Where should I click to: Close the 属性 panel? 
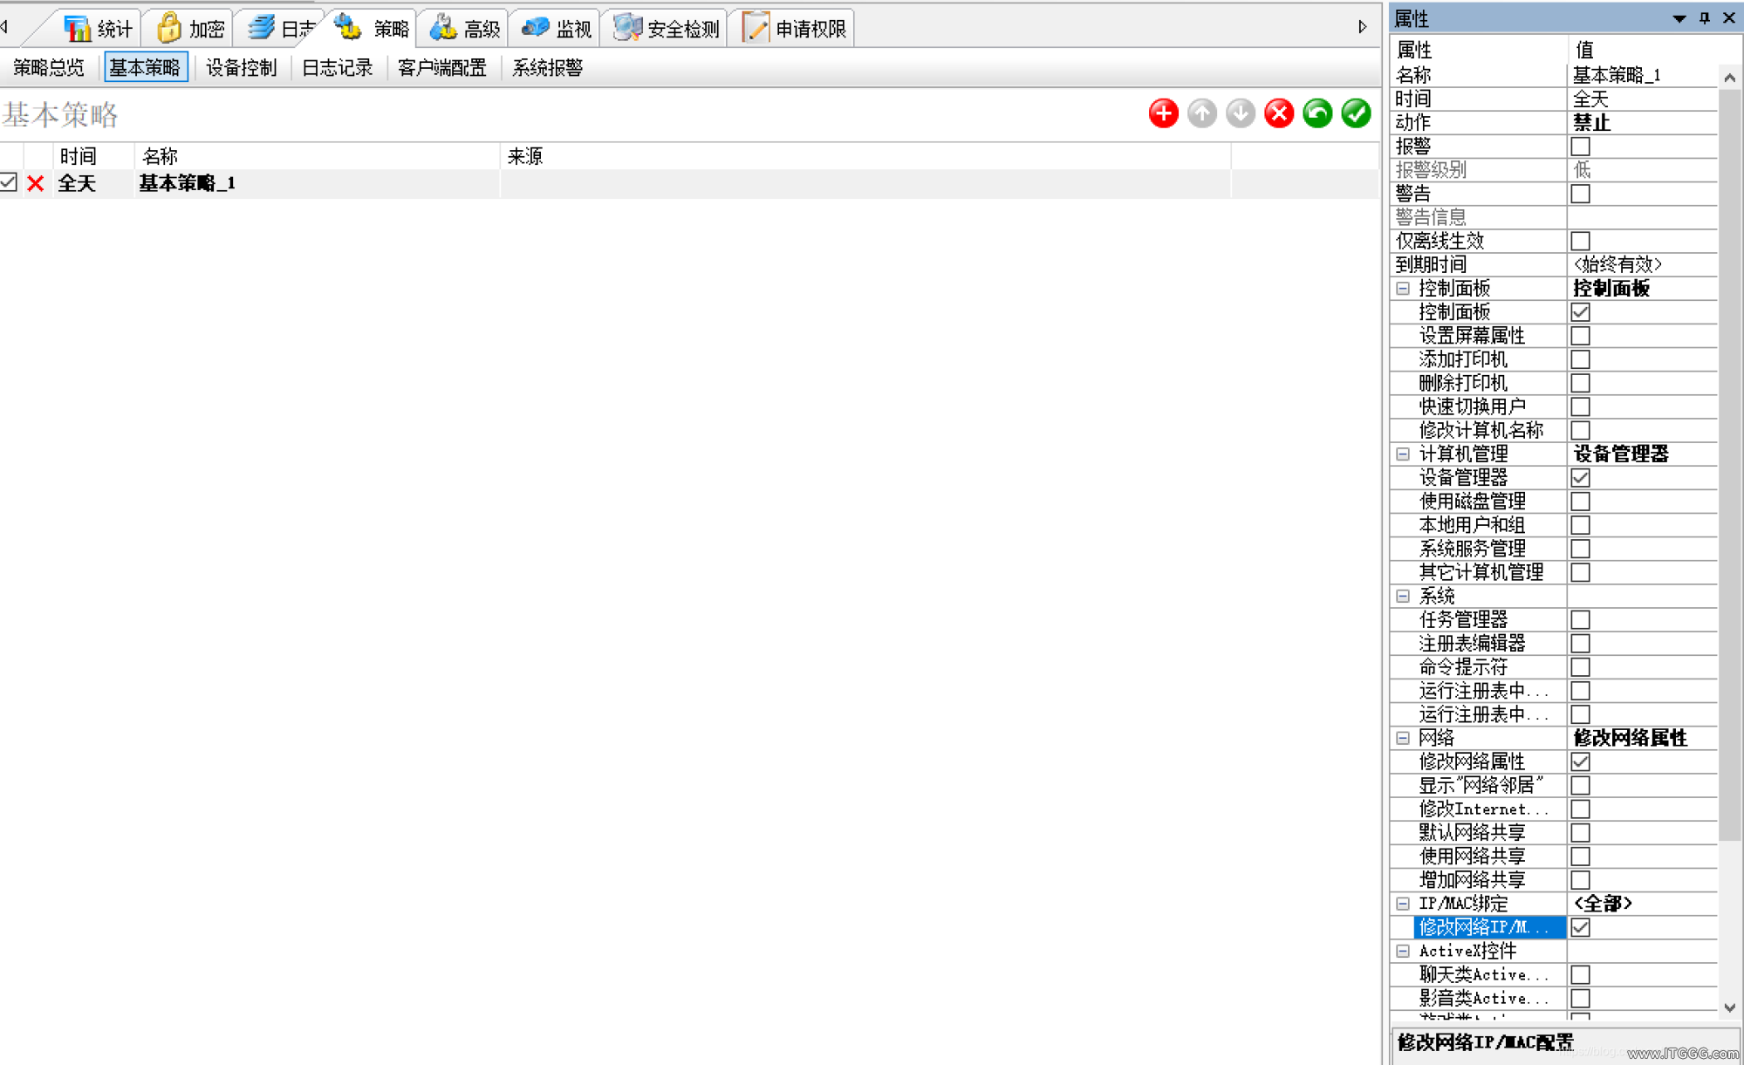tap(1728, 17)
